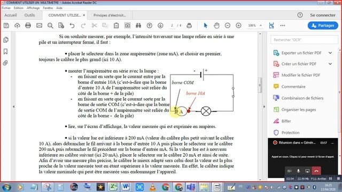This screenshot has height=192, width=342.
Task: Zoom out with the minus circle icon
Action: (x=228, y=26)
